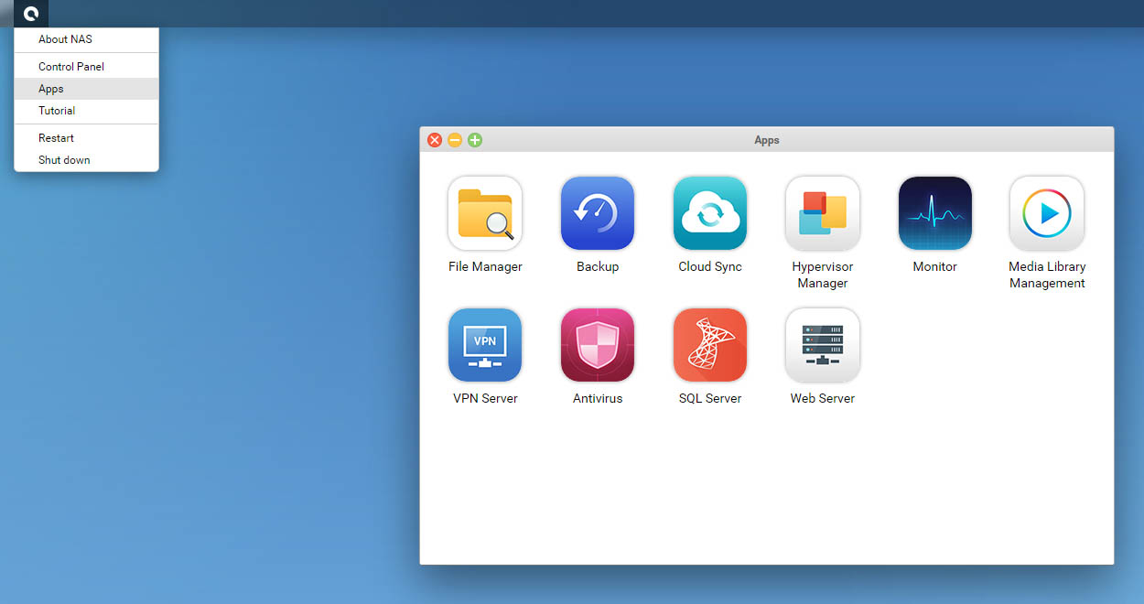Viewport: 1144px width, 604px height.
Task: Launch the SQL Server app
Action: (x=710, y=345)
